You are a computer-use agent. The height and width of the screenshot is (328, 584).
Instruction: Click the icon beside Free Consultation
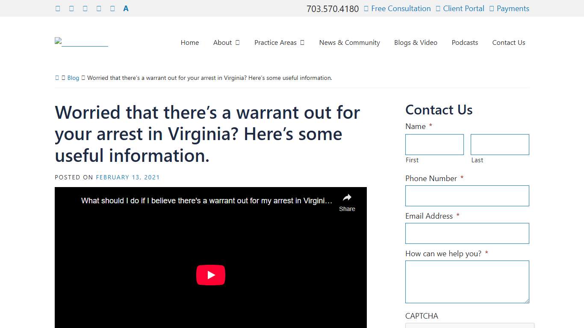pos(365,8)
